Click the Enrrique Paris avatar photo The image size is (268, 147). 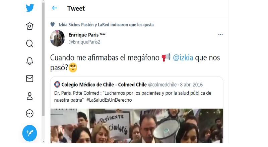tap(57, 38)
